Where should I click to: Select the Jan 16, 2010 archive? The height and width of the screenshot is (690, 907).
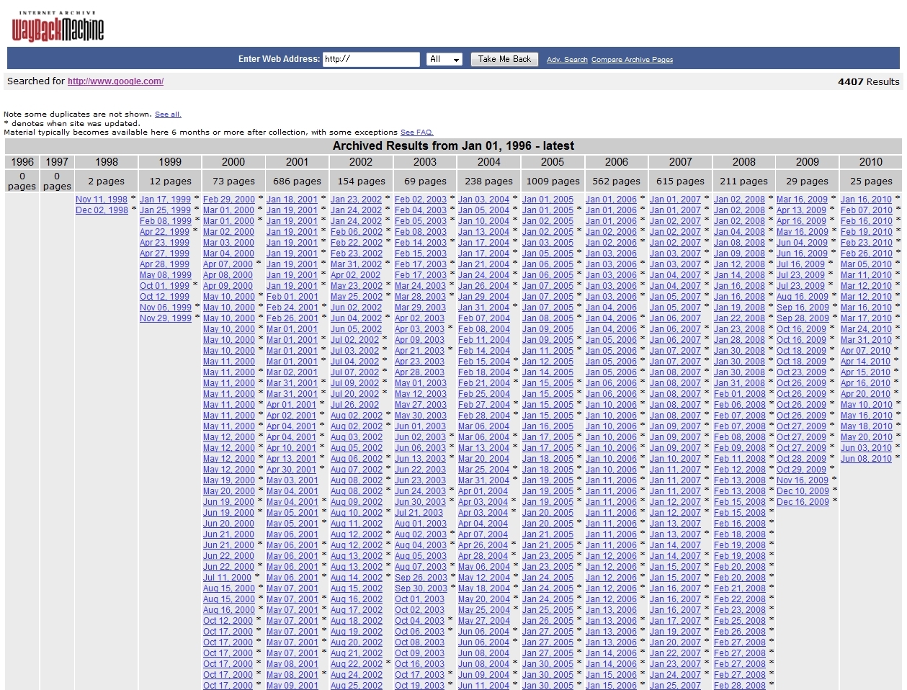pos(866,200)
